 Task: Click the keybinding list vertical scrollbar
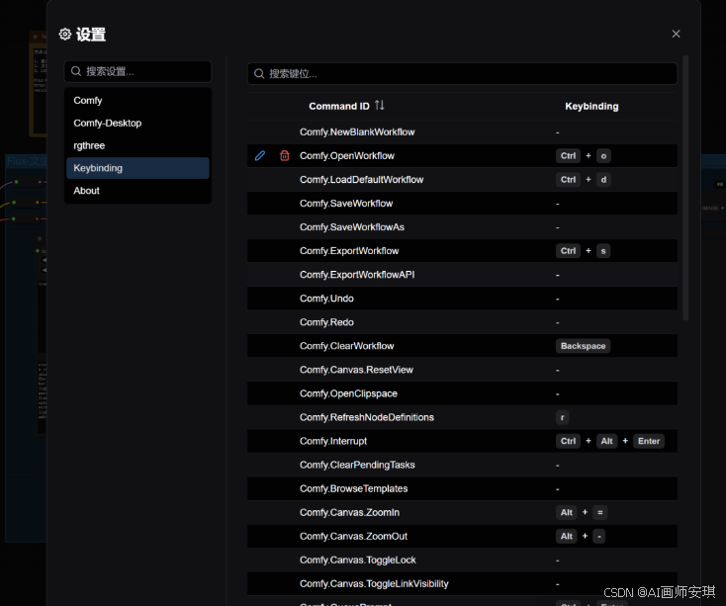(685, 188)
